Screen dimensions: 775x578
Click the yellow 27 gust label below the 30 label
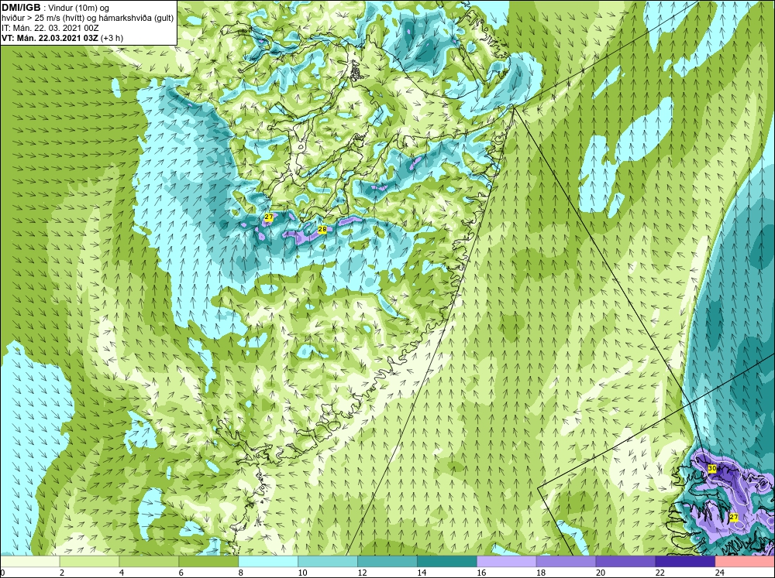pos(734,518)
